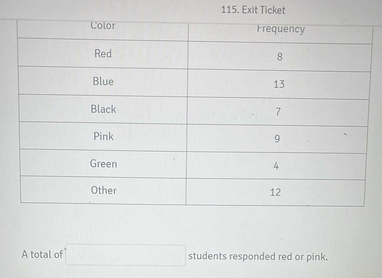Click frequency value 8 in the Red row
Image resolution: width=382 pixels, height=278 pixels.
(279, 57)
